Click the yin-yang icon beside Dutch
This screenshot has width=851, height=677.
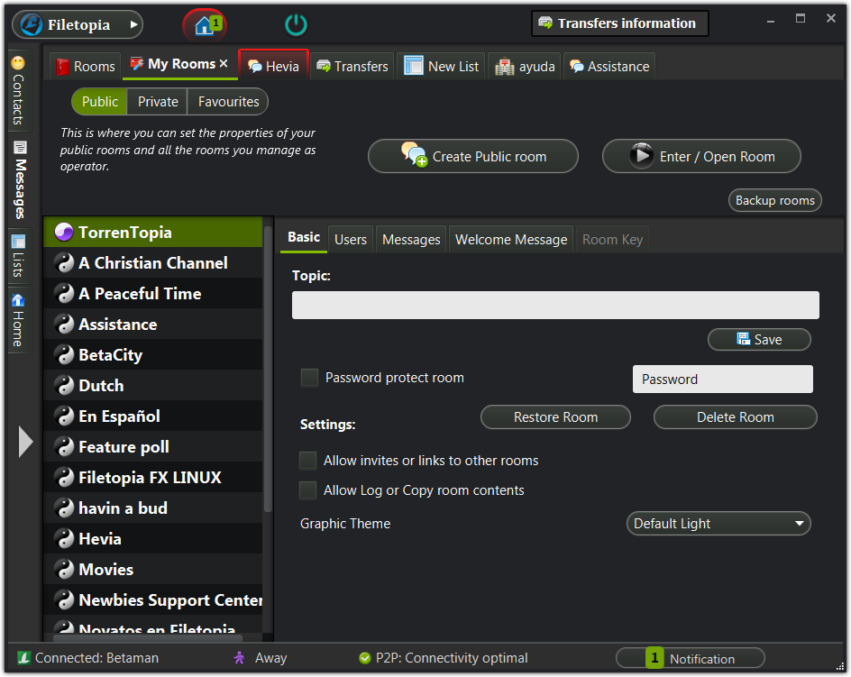tap(65, 386)
